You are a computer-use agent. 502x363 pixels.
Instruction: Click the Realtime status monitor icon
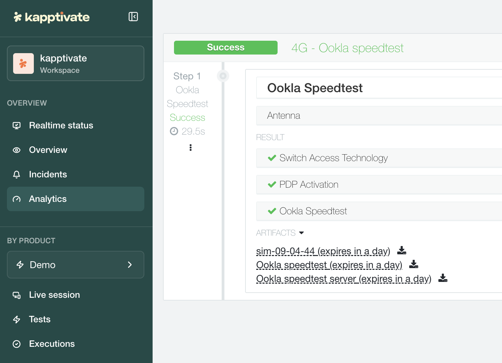click(17, 125)
